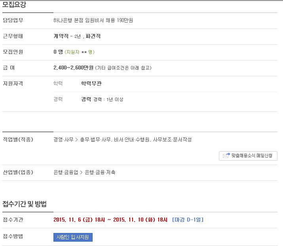Click the 계약직 employment type text
Image resolution: width=283 pixels, height=246 pixels.
pyautogui.click(x=61, y=36)
